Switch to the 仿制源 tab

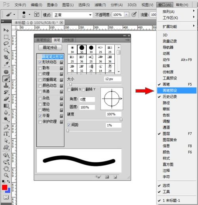(69, 40)
